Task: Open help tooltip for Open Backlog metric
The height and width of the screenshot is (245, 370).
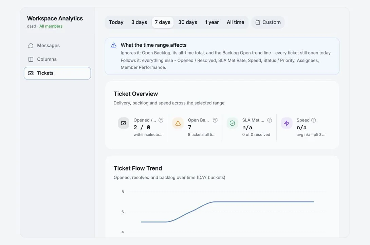Action: (x=215, y=120)
